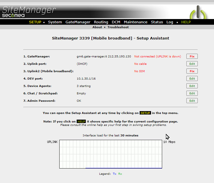Click the '(DHCP)' Uplink port value
Viewport: 214px width, 183px height.
click(82, 64)
